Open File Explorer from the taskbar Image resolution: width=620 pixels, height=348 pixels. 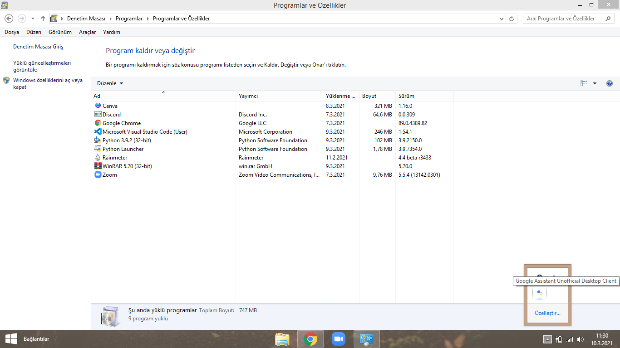282,339
